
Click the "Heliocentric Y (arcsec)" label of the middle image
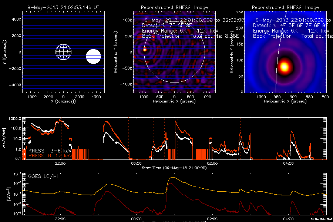tap(115, 52)
